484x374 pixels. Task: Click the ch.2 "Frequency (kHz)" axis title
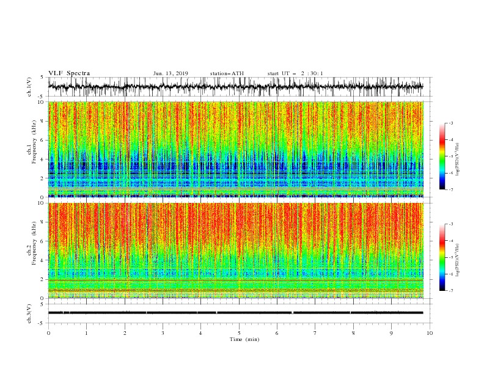click(x=34, y=243)
